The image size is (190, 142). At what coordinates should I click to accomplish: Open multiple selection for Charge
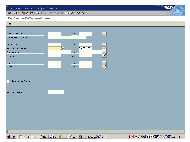click(104, 56)
